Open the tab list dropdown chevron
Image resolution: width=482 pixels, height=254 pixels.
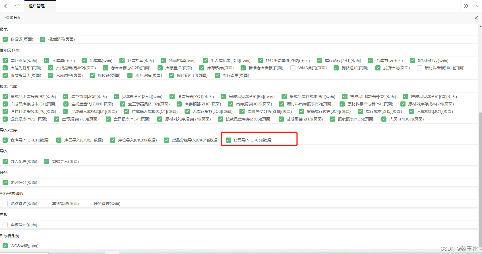pyautogui.click(x=477, y=6)
